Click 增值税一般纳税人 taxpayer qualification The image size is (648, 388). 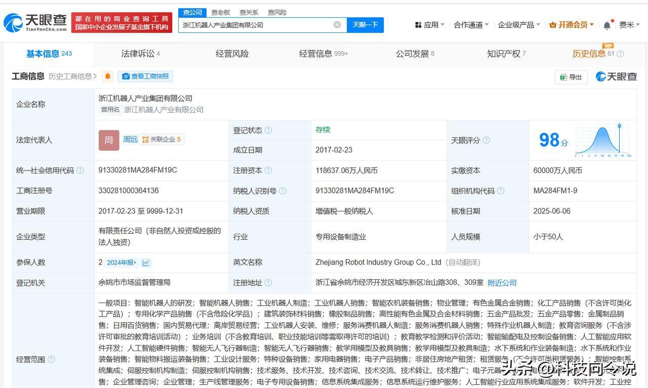(344, 211)
